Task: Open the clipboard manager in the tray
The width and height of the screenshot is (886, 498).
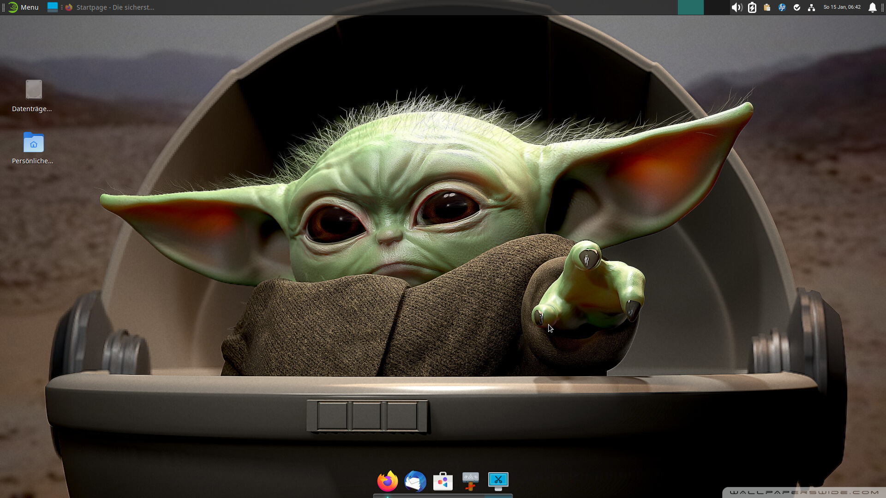Action: (x=767, y=7)
